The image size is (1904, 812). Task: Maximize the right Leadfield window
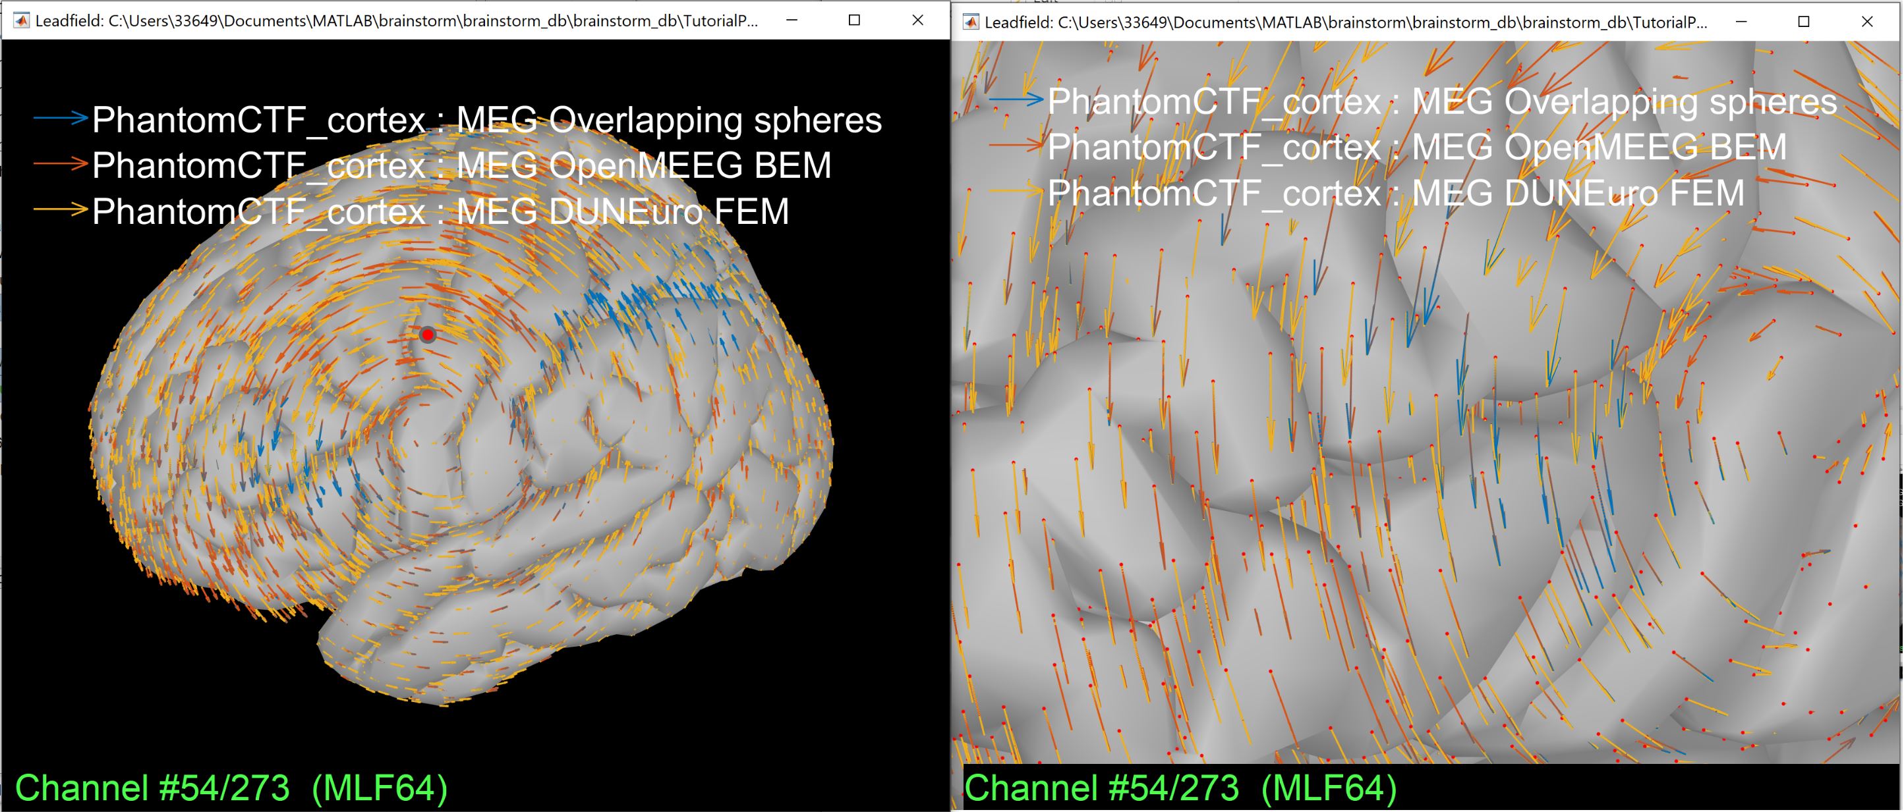tap(1803, 22)
